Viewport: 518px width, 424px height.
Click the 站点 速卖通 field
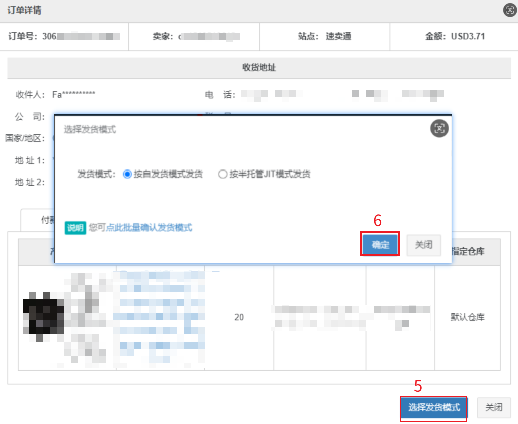(324, 36)
